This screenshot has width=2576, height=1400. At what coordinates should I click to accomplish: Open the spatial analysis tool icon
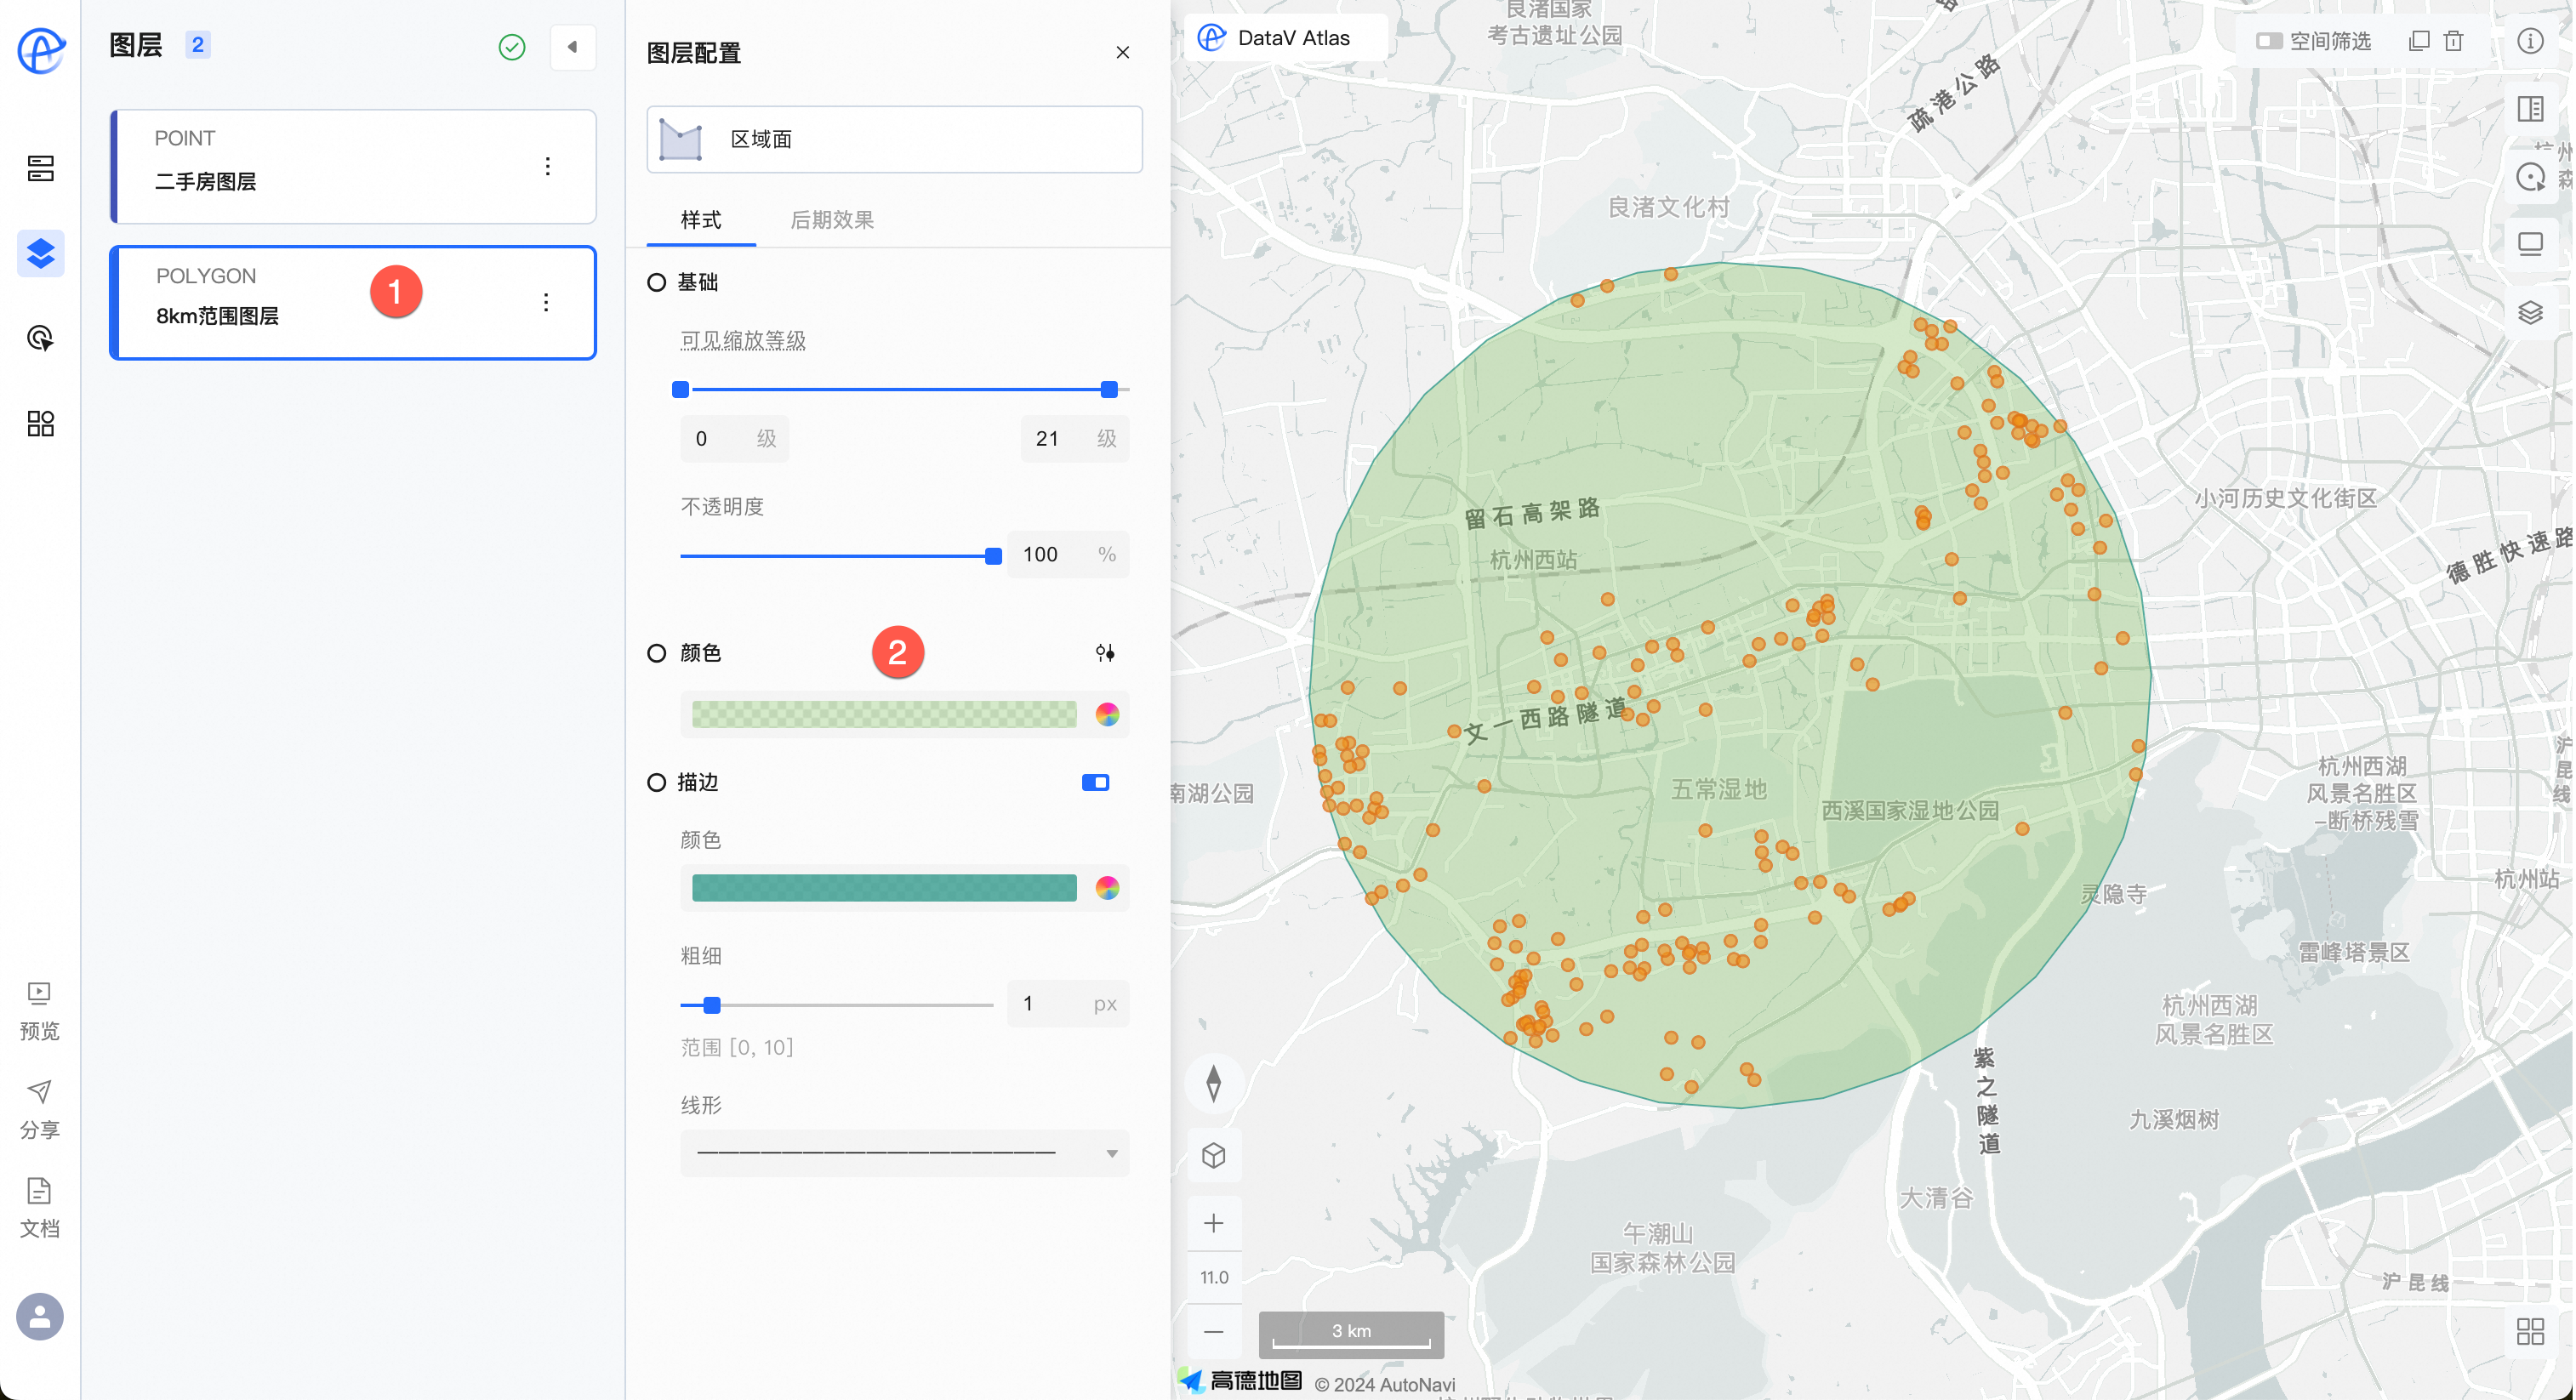(41, 338)
